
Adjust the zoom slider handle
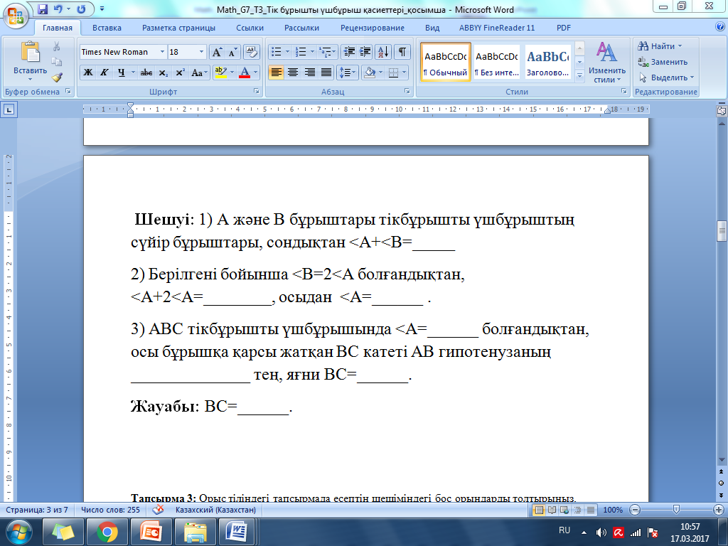[x=676, y=509]
